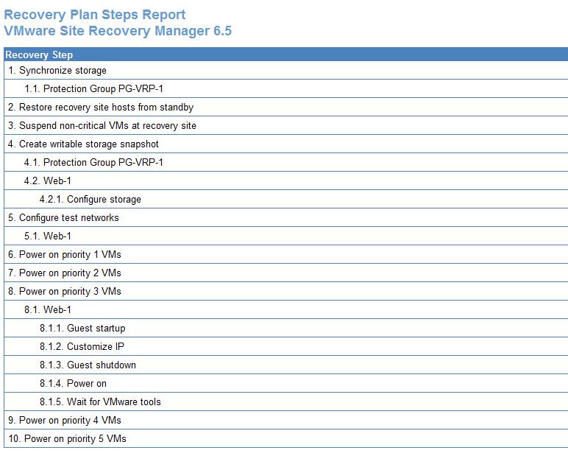Screen dimensions: 568x456
Task: Select row '4.2.1. Configure storage'
Action: [285, 200]
